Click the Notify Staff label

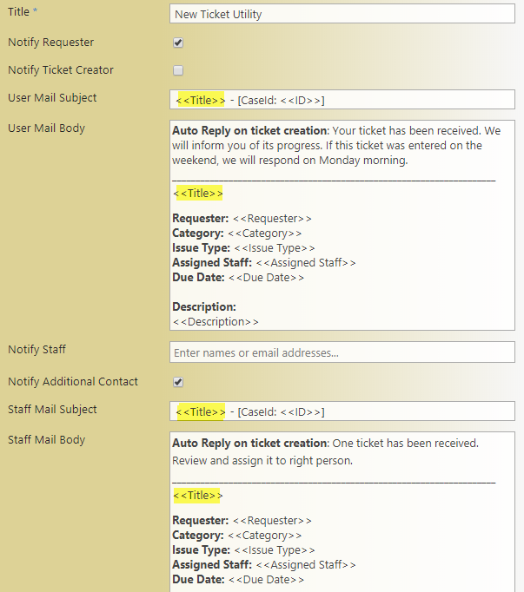(x=37, y=350)
